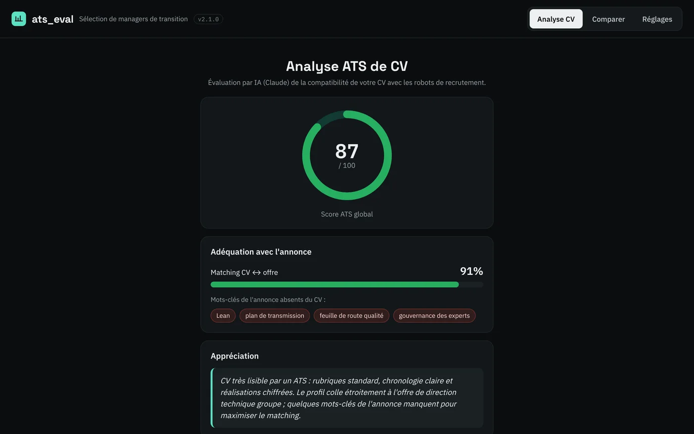Screen dimensions: 694x434
Task: Click the v2.1.0 version badge
Action: (208, 19)
